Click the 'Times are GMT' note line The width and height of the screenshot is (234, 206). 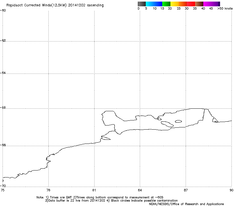100,197
